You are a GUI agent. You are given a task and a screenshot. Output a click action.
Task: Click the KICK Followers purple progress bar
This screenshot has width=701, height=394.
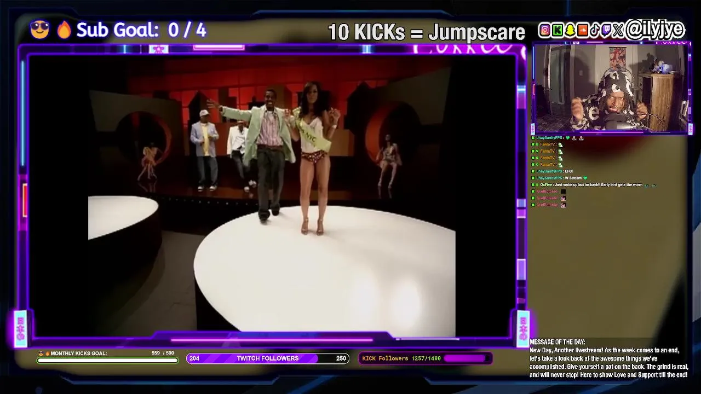[468, 358]
